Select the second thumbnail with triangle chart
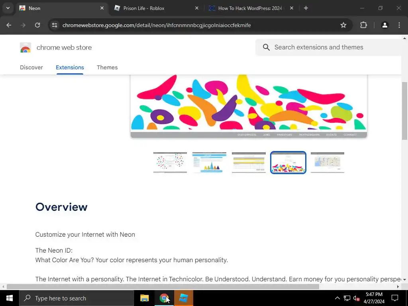Viewport: 408px width, 306px height. 210,163
